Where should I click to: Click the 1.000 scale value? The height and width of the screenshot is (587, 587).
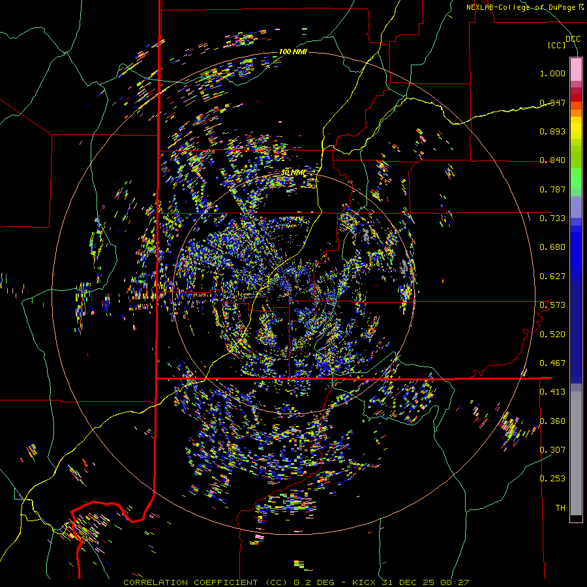click(552, 73)
